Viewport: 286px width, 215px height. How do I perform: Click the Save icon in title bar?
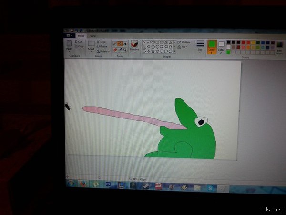[72, 31]
